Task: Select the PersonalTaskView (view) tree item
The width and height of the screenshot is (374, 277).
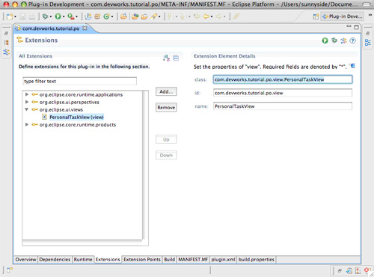Action: pos(76,117)
